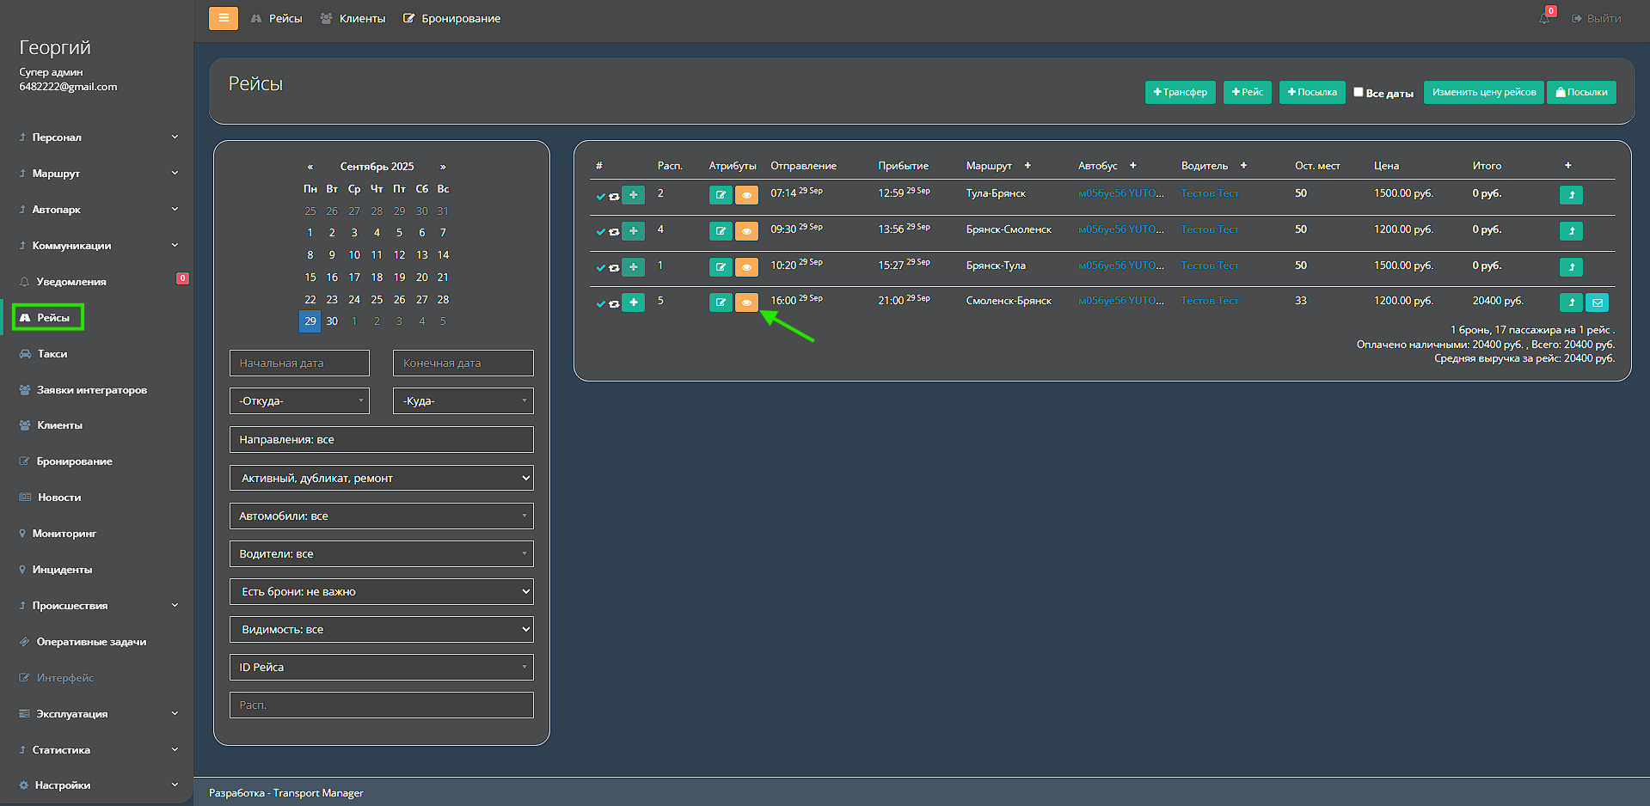Select Мониторинг in the sidebar

pos(64,534)
